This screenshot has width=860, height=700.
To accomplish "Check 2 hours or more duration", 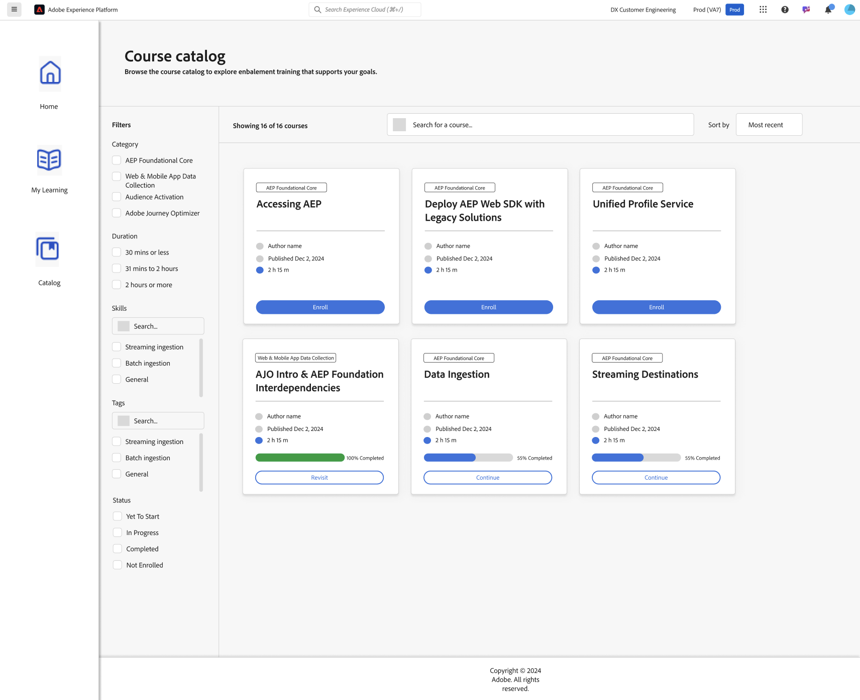I will click(x=117, y=284).
